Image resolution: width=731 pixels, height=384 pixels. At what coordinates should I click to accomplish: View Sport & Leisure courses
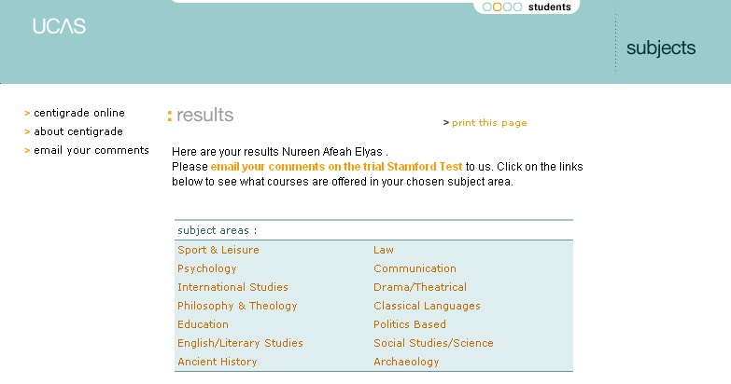pos(218,250)
